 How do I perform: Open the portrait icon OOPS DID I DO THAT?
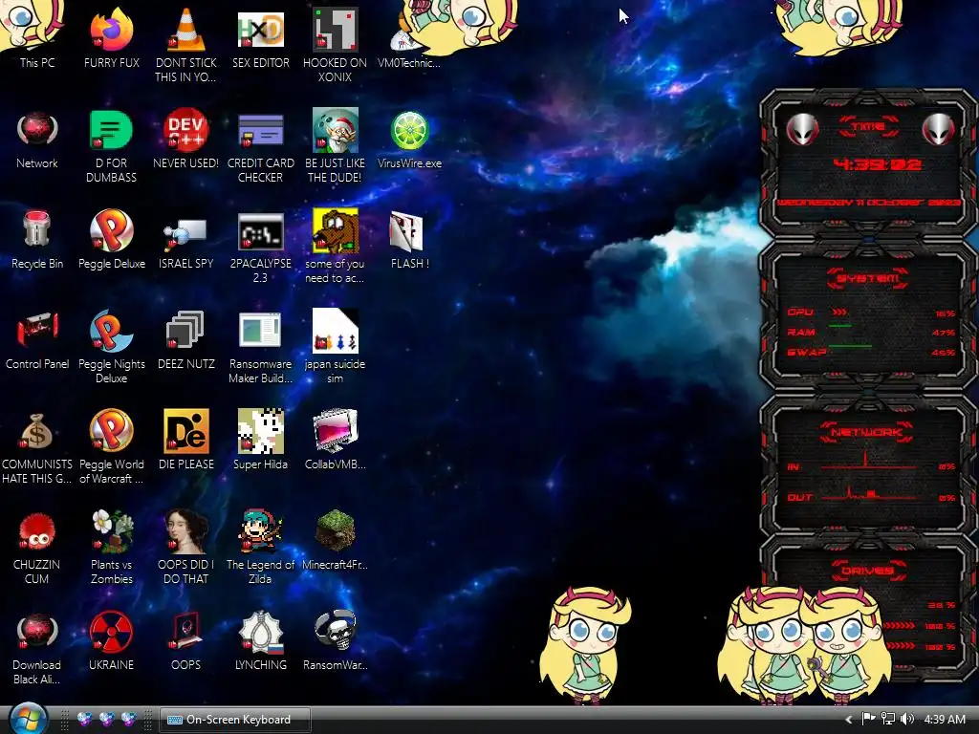[186, 547]
